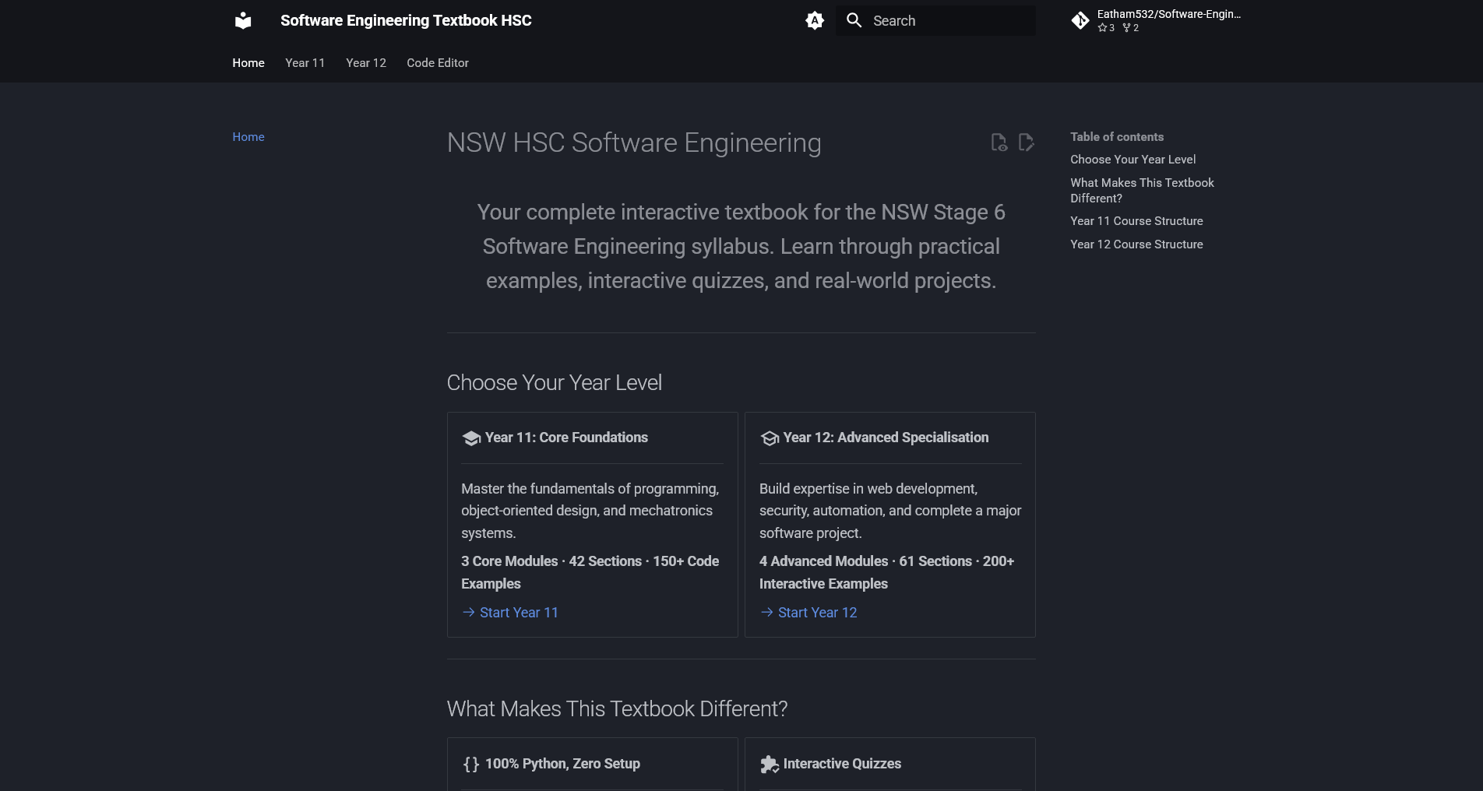The height and width of the screenshot is (791, 1483).
Task: Click the site logo in the header
Action: 242,20
